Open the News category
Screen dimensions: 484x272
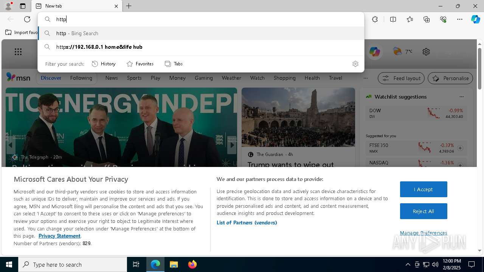click(112, 78)
